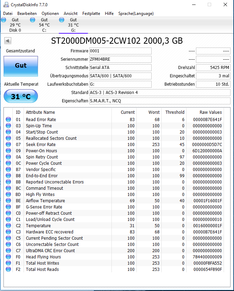This screenshot has width=234, height=291.
Task: Click the Übertragungsmodus field SATA/600
Action: pos(120,76)
